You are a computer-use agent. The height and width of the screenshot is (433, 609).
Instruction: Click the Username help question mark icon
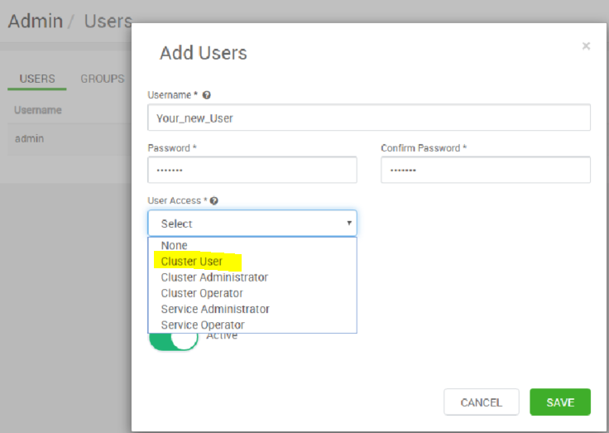(x=206, y=95)
